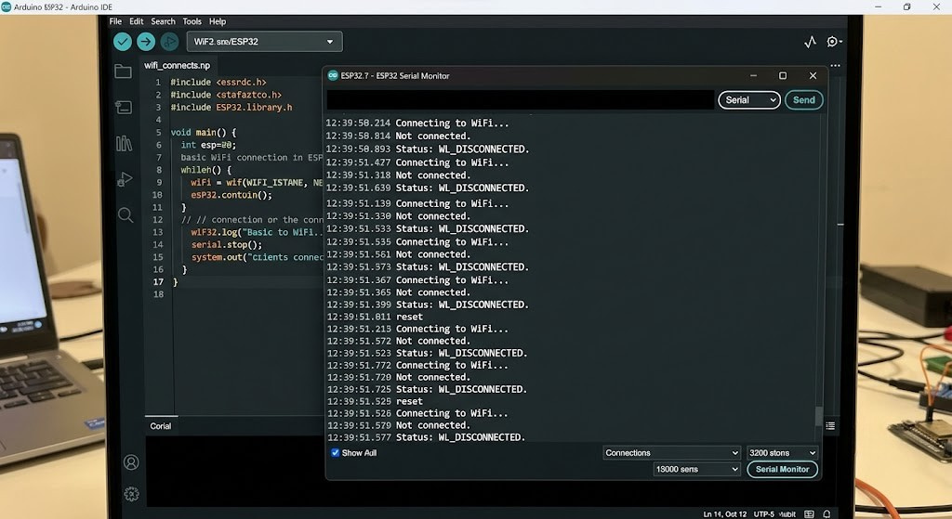Select the wifi_connects.np file tab

pos(178,66)
